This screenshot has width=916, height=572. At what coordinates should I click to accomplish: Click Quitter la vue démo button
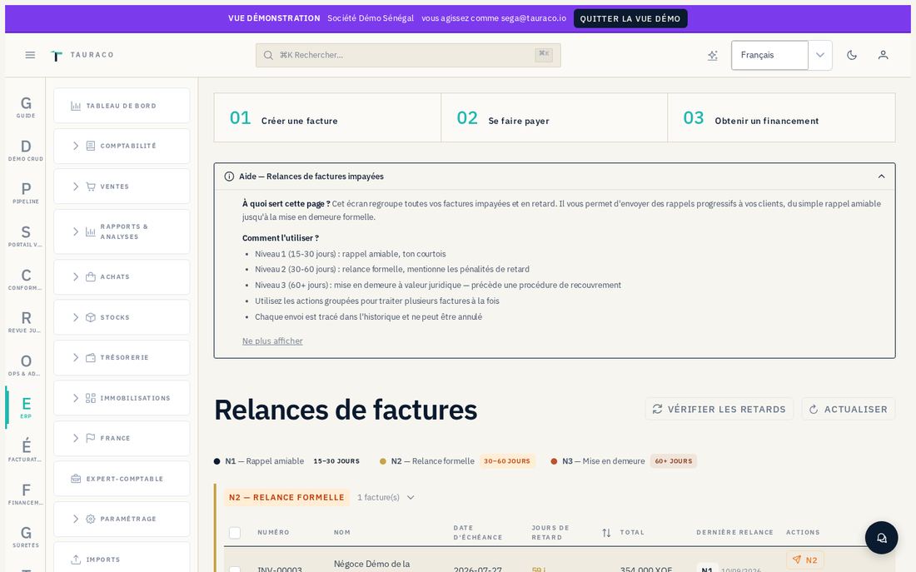click(630, 18)
